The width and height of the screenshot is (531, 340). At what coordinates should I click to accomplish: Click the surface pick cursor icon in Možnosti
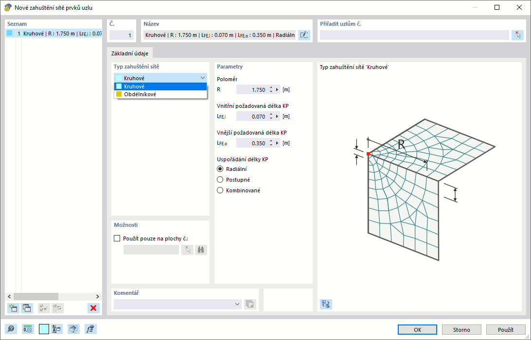[x=187, y=250]
